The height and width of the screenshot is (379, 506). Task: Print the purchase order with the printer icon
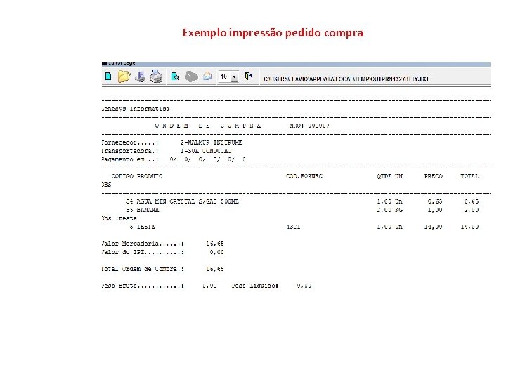(x=157, y=77)
